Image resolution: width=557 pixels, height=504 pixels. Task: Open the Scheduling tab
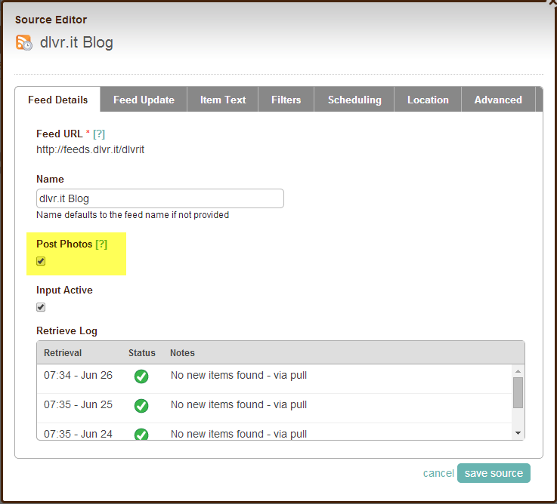click(x=354, y=100)
